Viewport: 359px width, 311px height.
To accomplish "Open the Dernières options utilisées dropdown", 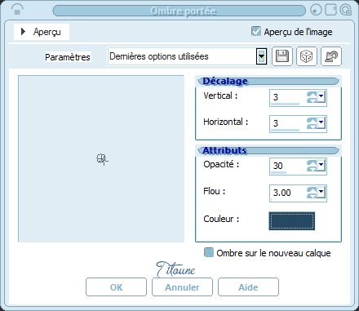I will pyautogui.click(x=261, y=56).
